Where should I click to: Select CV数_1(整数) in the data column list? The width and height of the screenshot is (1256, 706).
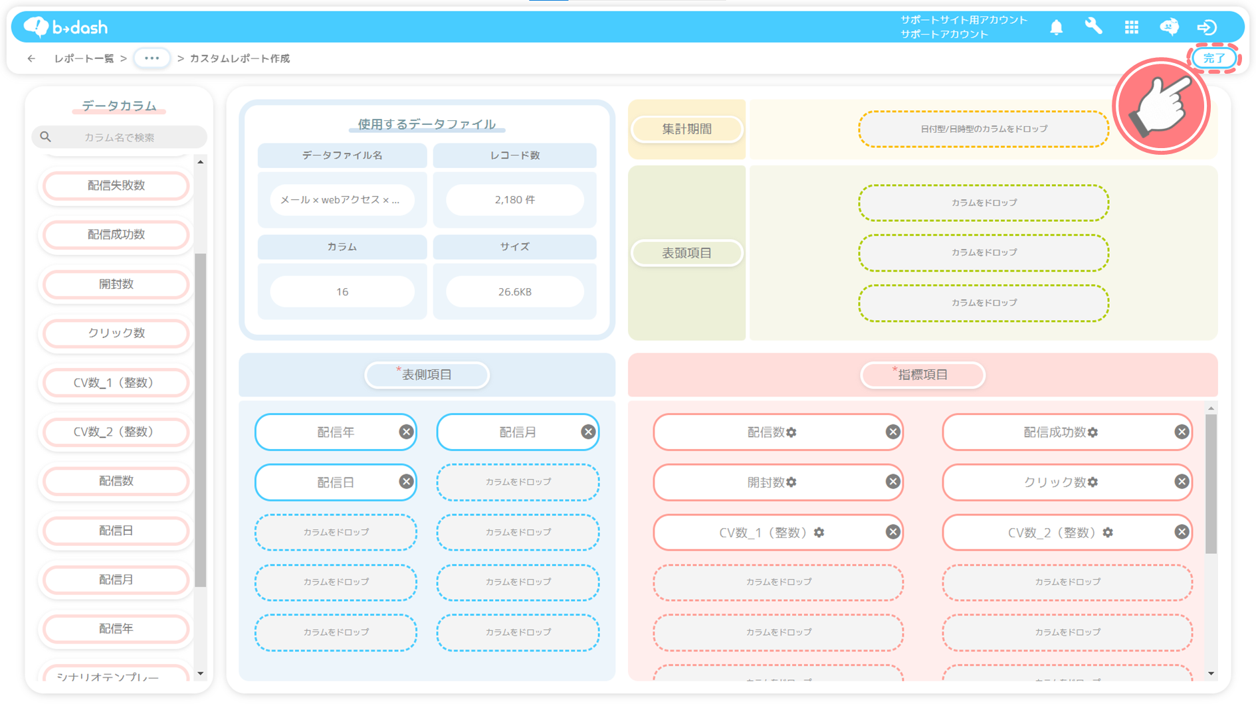pos(116,383)
